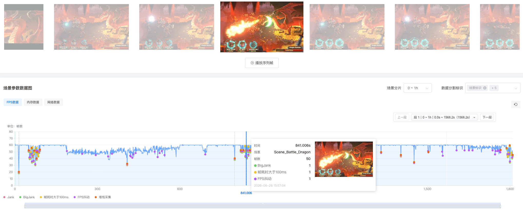523x211 pixels.
Task: Toggle the Jank series in the legend
Action: coord(9,197)
